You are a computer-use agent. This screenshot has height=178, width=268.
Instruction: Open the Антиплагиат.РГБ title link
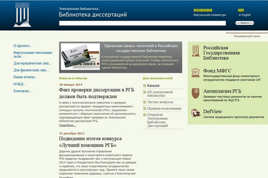click(x=222, y=91)
